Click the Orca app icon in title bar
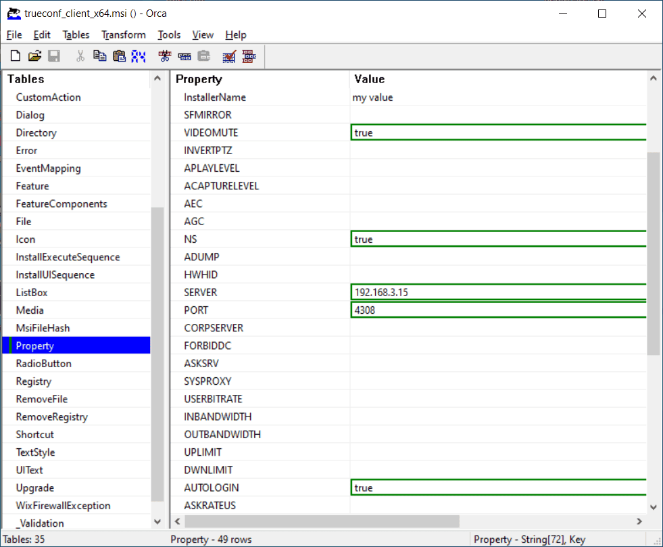The height and width of the screenshot is (547, 663). (x=14, y=14)
